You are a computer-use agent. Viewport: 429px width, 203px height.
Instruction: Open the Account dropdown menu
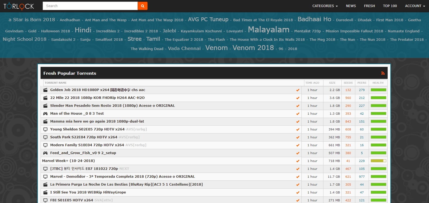coord(415,6)
